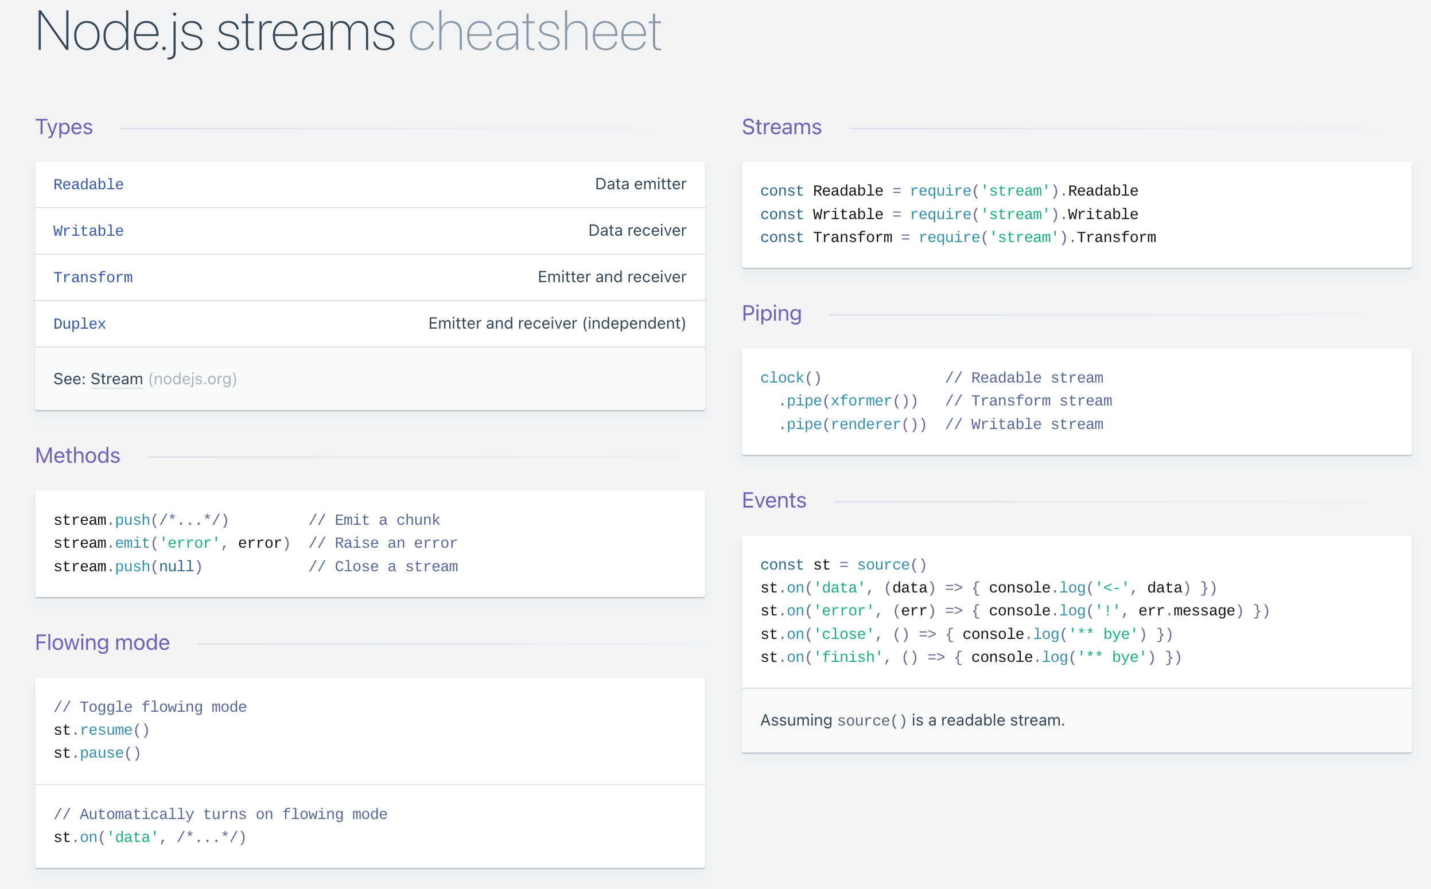The width and height of the screenshot is (1431, 889).
Task: Select the Duplex type name
Action: coord(79,324)
